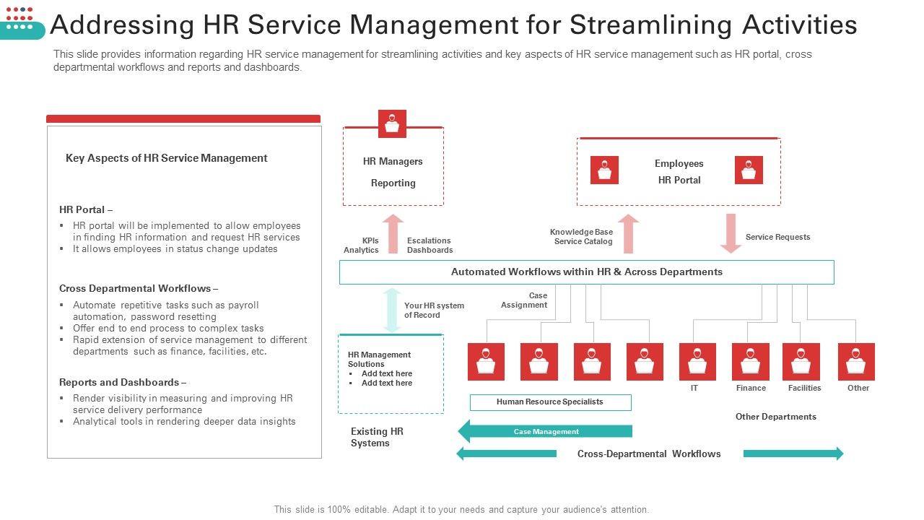Select the Finance department person icon
The width and height of the screenshot is (924, 520).
[750, 362]
